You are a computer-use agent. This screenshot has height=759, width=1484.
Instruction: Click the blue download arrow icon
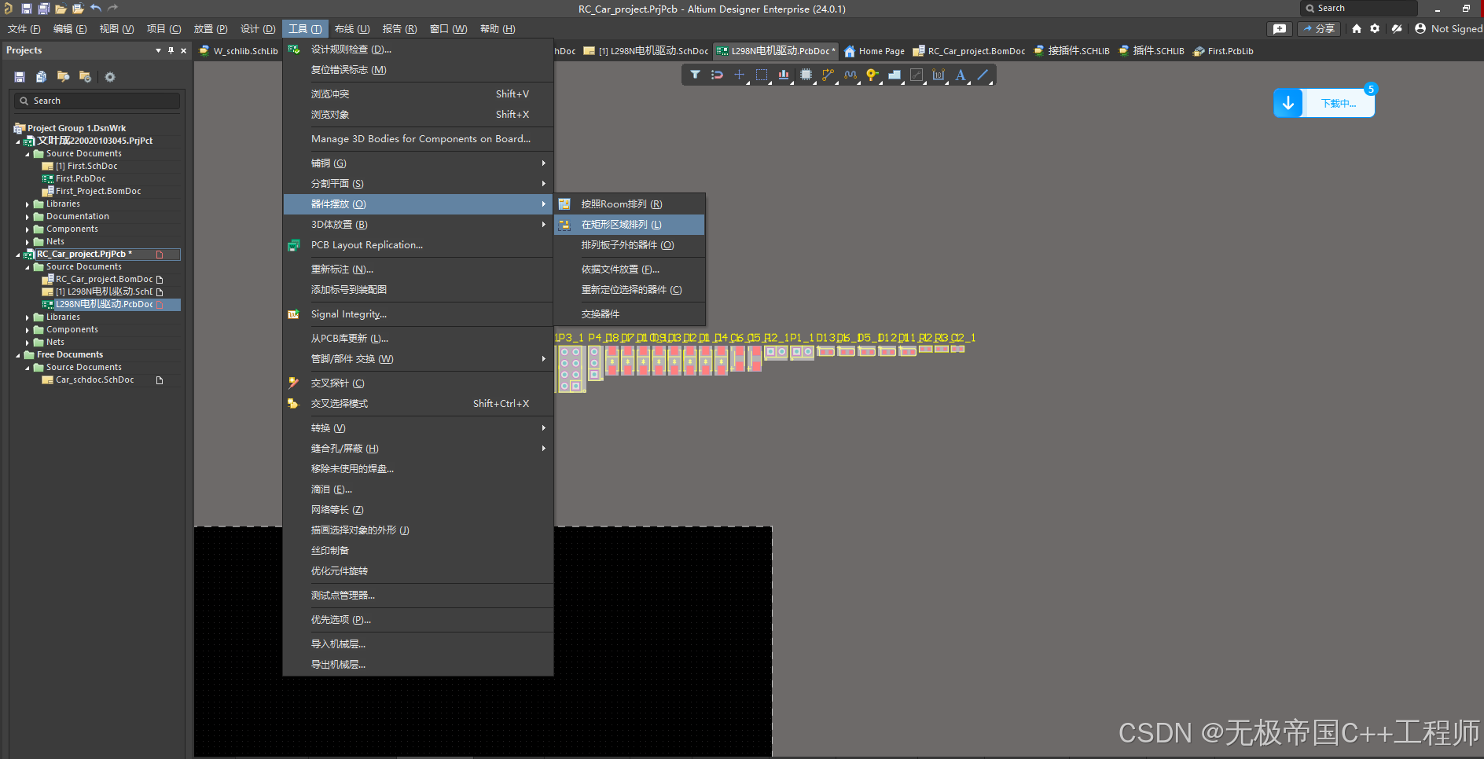click(1288, 103)
